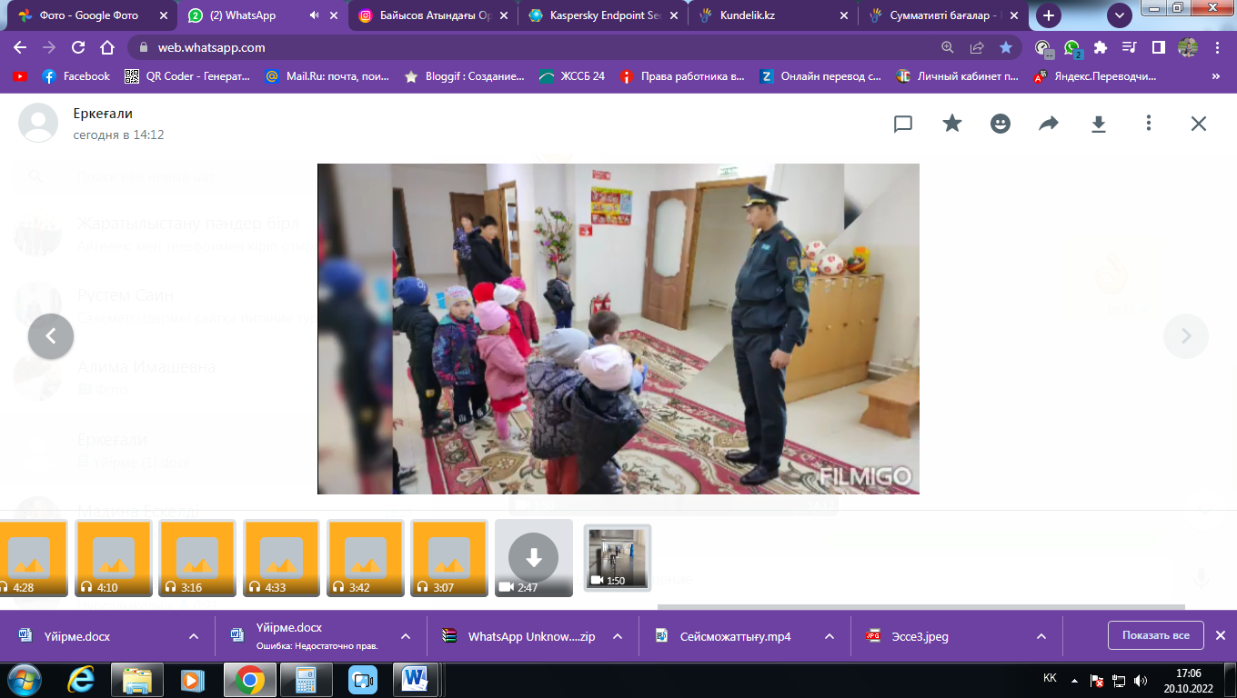This screenshot has width=1237, height=698.
Task: Expand options for Эссе3.jpeg download
Action: (x=1041, y=636)
